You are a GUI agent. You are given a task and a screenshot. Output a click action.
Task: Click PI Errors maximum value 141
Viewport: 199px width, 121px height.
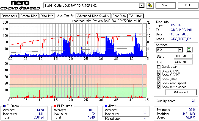point(41,114)
